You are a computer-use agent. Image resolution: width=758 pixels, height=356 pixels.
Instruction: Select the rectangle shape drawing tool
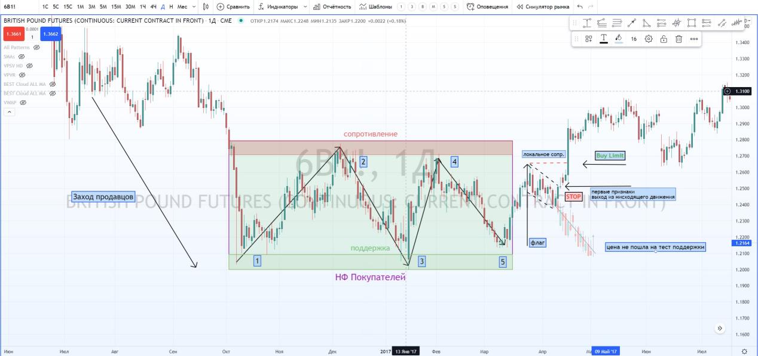click(692, 23)
